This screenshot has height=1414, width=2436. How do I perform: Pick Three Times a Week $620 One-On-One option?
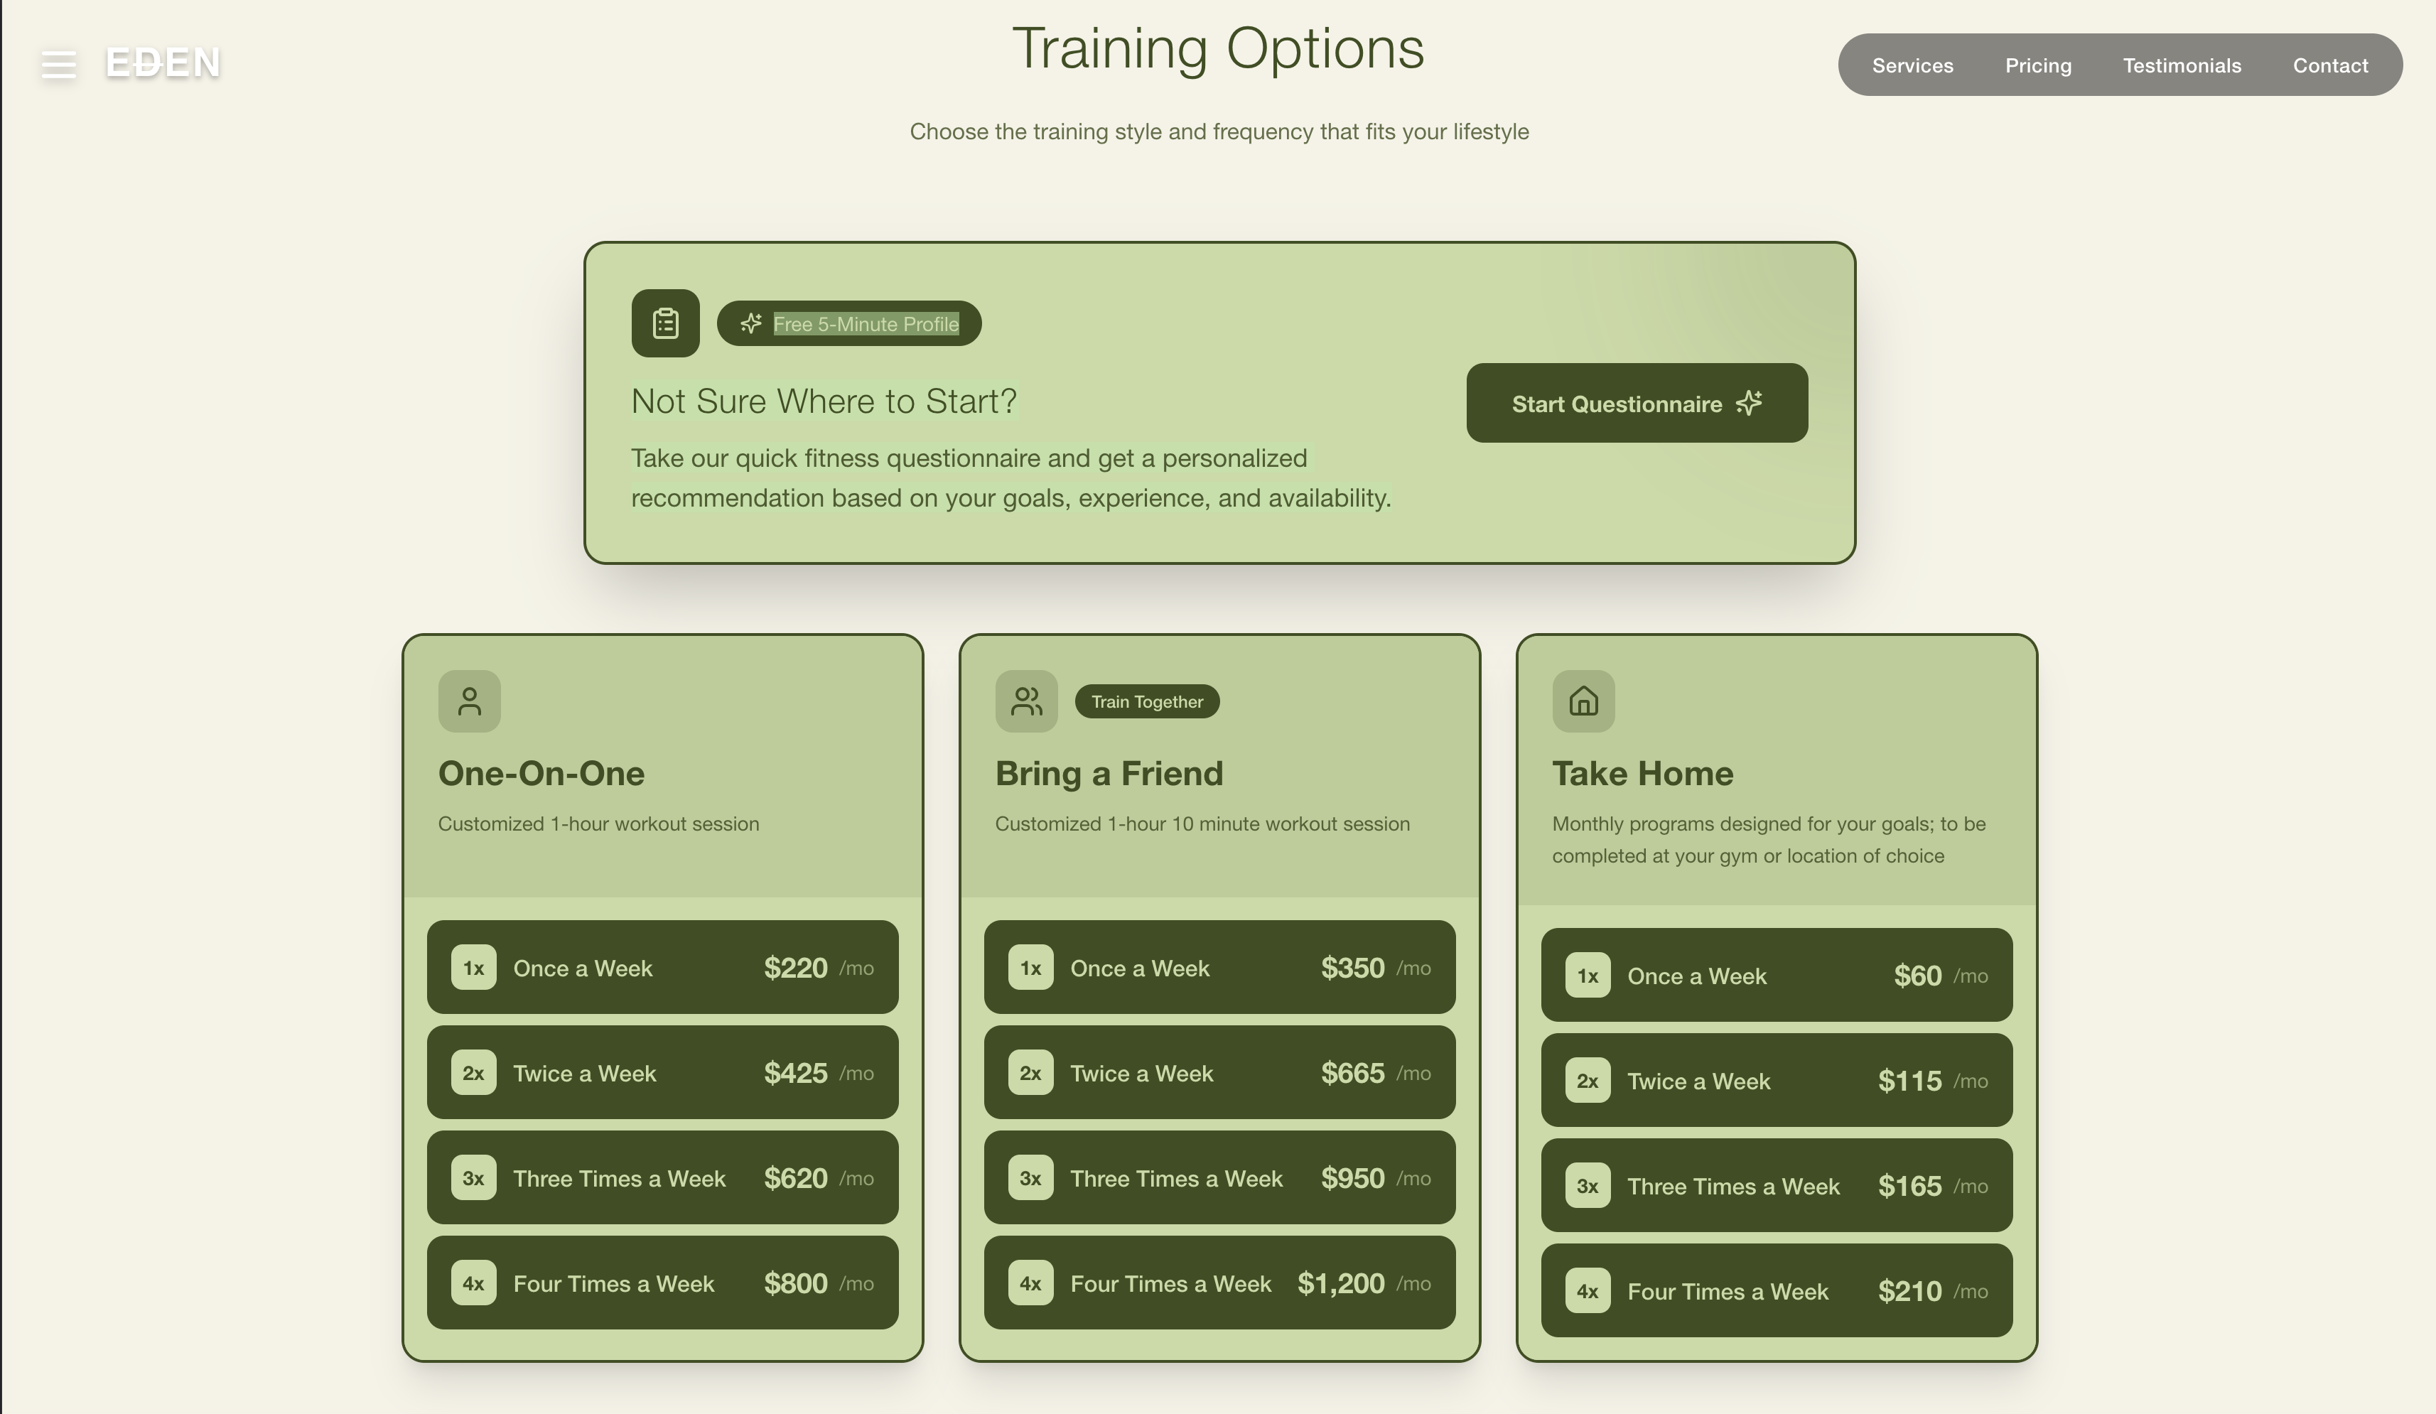click(x=663, y=1178)
